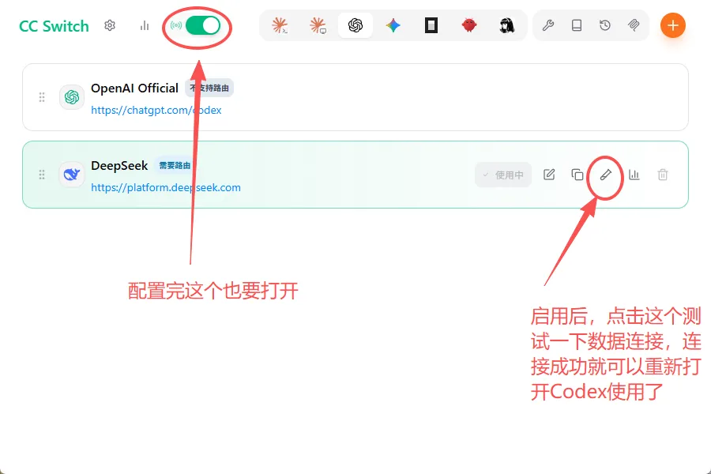
Task: Open the wrench tools icon
Action: coord(548,25)
